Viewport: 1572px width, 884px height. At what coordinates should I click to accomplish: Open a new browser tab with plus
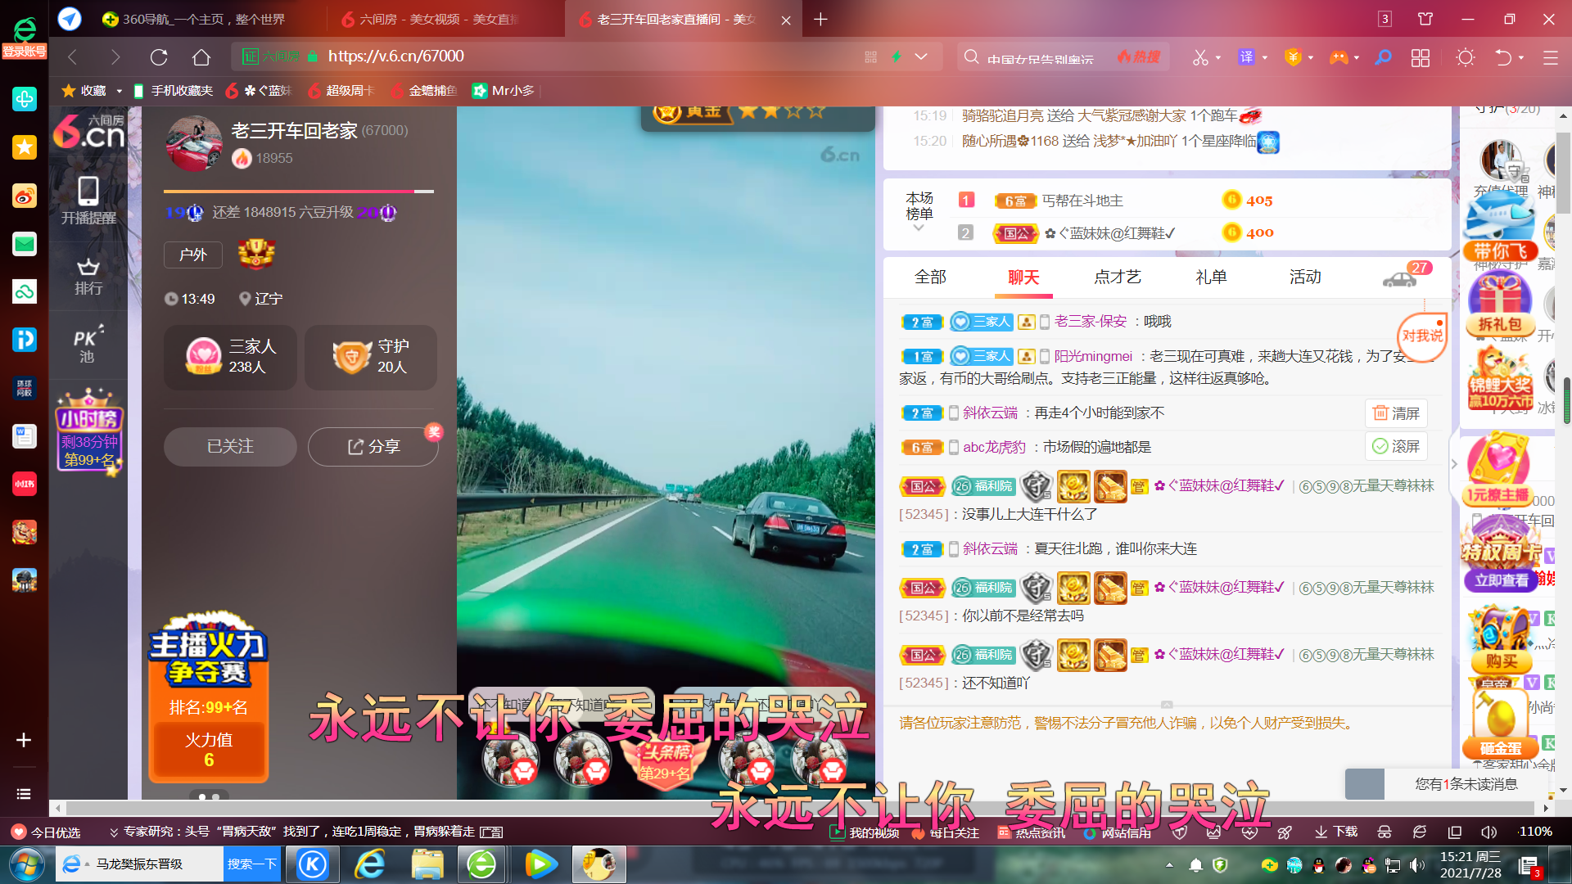point(820,19)
